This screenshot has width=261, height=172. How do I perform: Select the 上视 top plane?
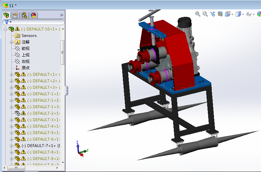click(x=26, y=55)
